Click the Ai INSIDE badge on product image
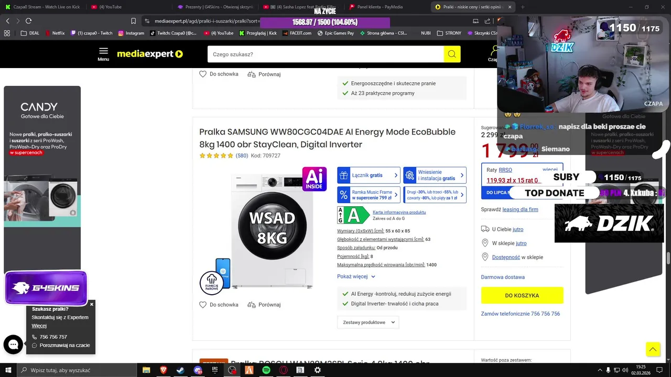The height and width of the screenshot is (377, 671). coord(315,179)
